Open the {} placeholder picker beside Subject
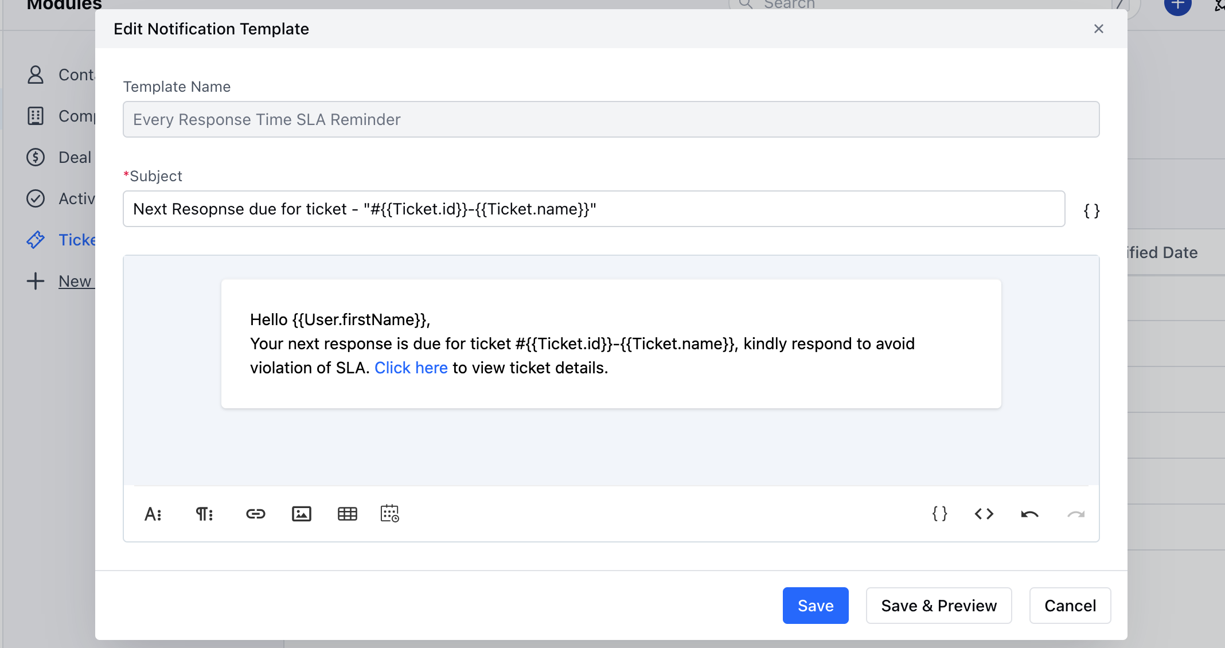1225x648 pixels. pos(1090,210)
